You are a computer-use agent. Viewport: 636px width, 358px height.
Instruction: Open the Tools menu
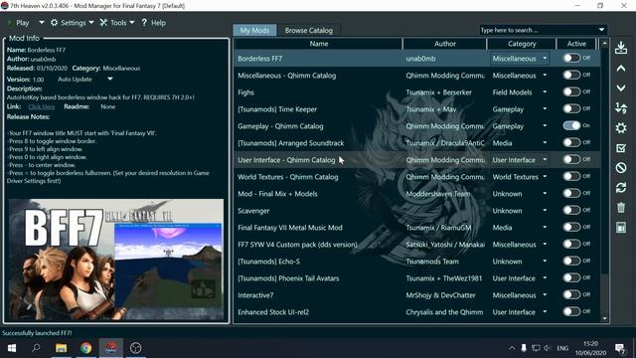(117, 23)
